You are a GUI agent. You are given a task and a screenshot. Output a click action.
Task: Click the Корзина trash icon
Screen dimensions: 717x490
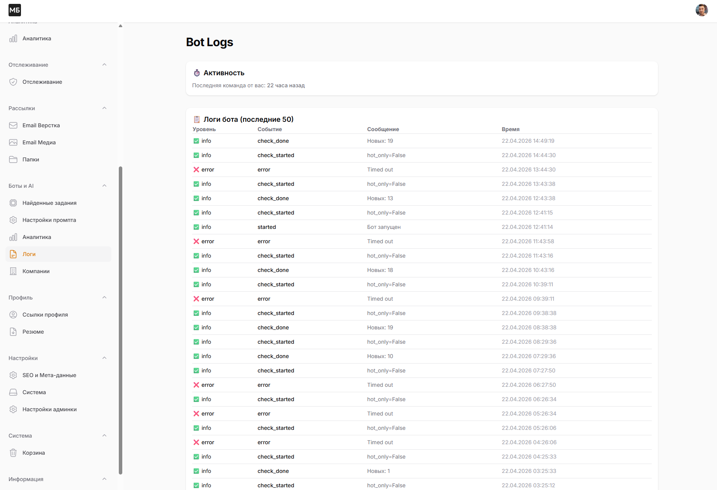point(13,453)
